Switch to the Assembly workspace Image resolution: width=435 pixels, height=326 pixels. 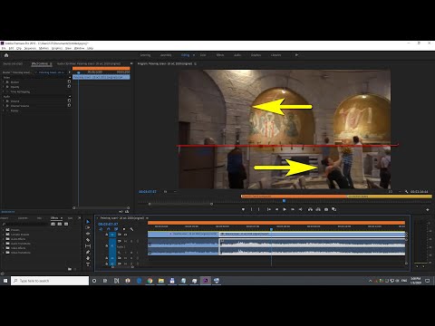click(166, 55)
